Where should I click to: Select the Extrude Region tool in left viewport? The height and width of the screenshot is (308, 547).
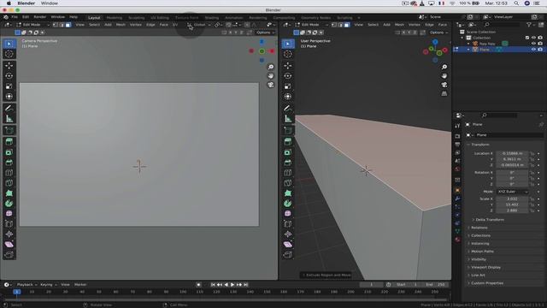pos(9,142)
